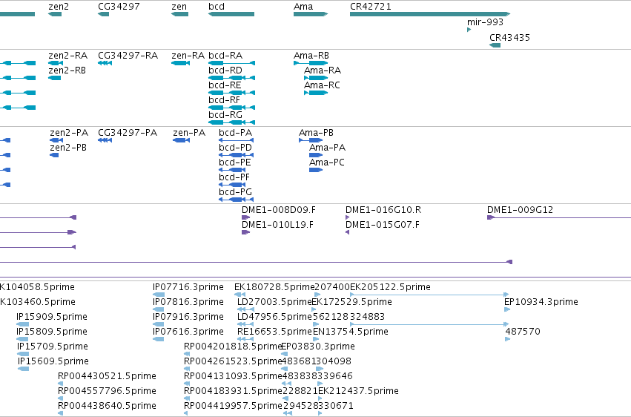Image resolution: width=631 pixels, height=417 pixels.
Task: Choose the IP15709.5prime EST label
Action: (x=53, y=347)
